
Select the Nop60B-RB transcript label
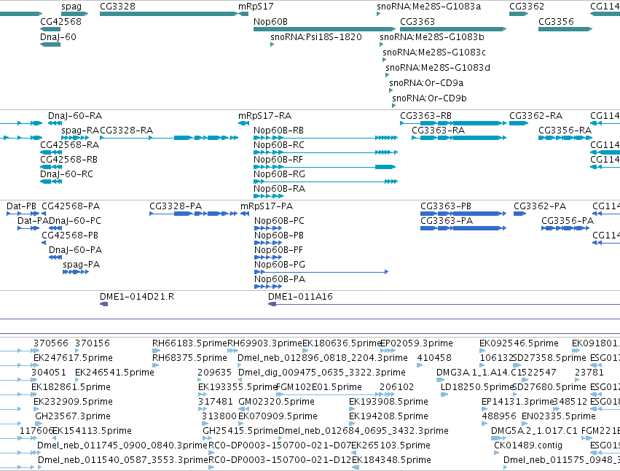(x=279, y=131)
